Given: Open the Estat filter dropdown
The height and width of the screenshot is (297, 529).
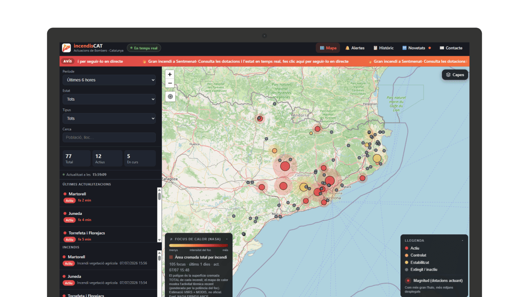Looking at the screenshot, I should click(x=109, y=99).
